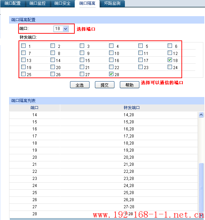Select port 25 cell in isolation list
Image resolution: width=205 pixels, height=220 pixels.
point(35,193)
